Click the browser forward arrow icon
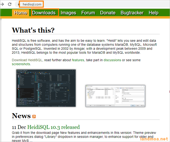This screenshot has width=170, height=142. click(2, 4)
